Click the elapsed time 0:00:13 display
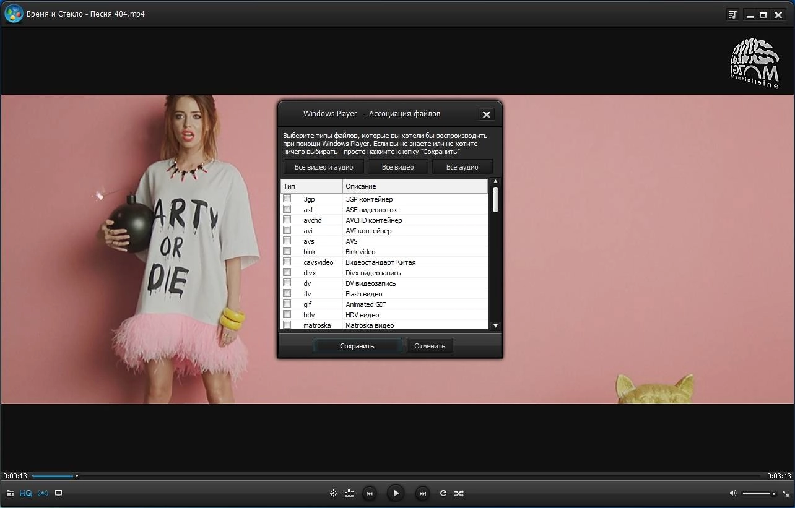Viewport: 795px width, 508px height. 15,476
